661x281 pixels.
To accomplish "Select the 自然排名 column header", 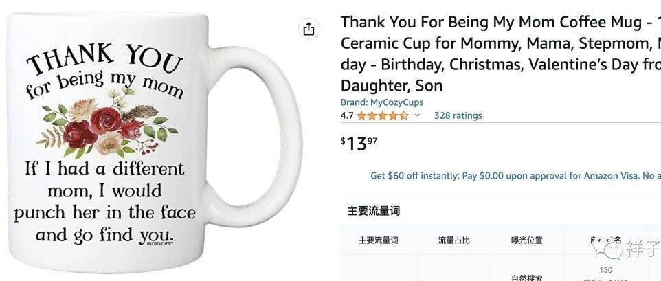I will [605, 240].
